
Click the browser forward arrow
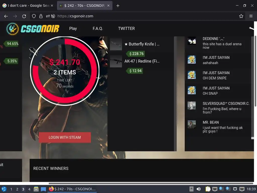point(15,16)
